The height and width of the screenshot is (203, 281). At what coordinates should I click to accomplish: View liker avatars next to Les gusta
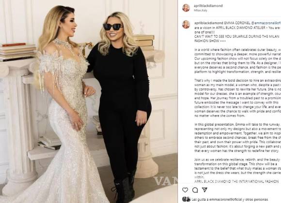click(186, 199)
